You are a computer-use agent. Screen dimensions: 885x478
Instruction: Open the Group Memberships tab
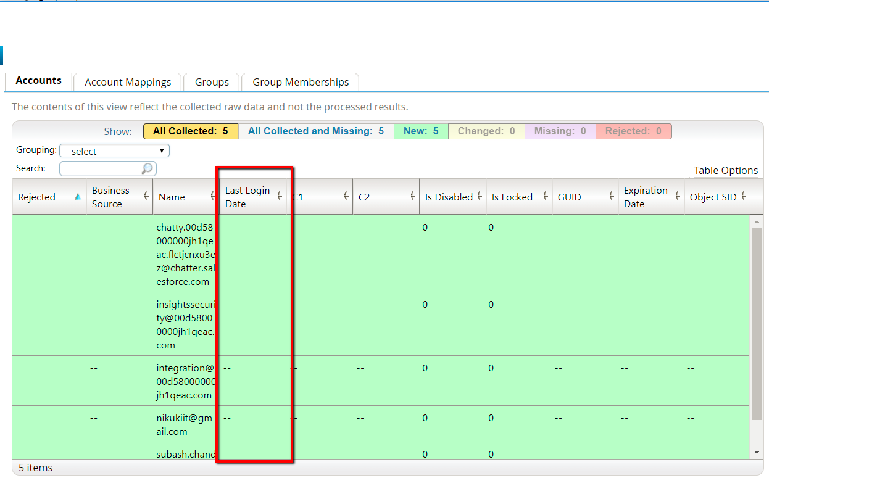tap(301, 82)
